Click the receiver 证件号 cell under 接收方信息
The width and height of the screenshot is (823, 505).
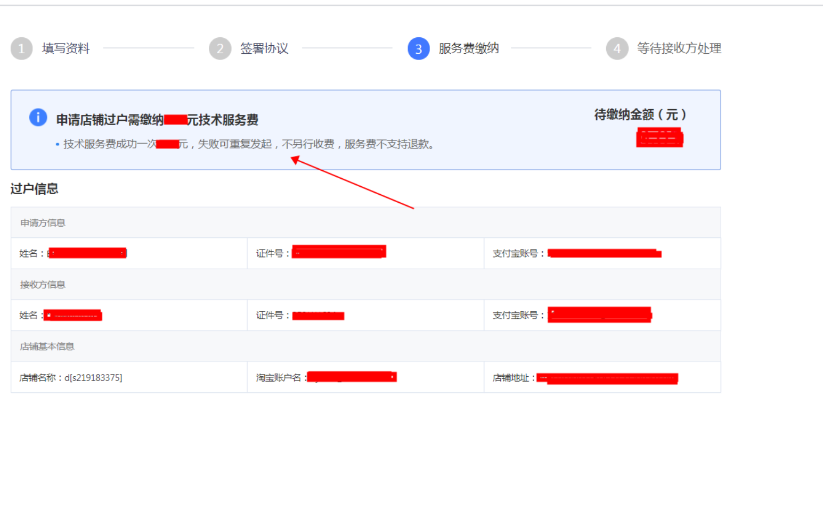coord(365,315)
